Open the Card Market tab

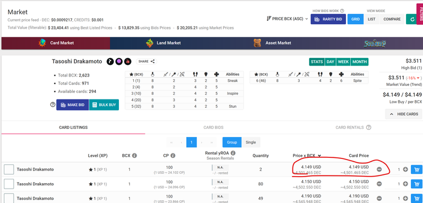[56, 43]
